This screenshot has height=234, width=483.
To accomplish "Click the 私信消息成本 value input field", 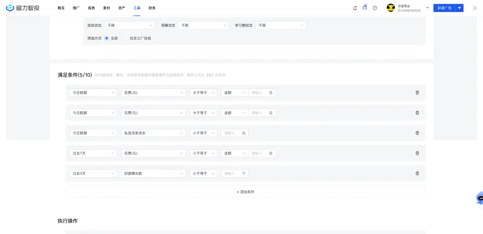I will point(231,133).
